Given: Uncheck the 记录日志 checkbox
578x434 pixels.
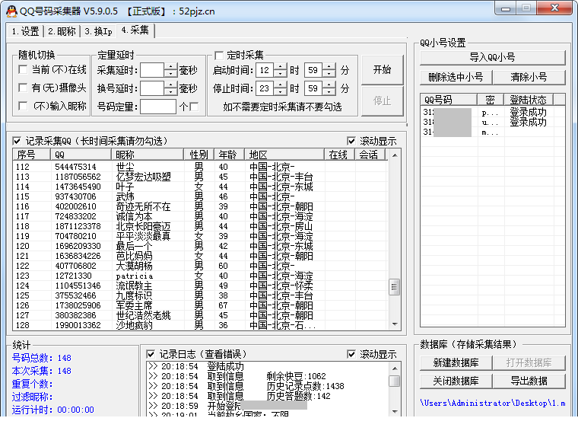Looking at the screenshot, I should point(151,354).
